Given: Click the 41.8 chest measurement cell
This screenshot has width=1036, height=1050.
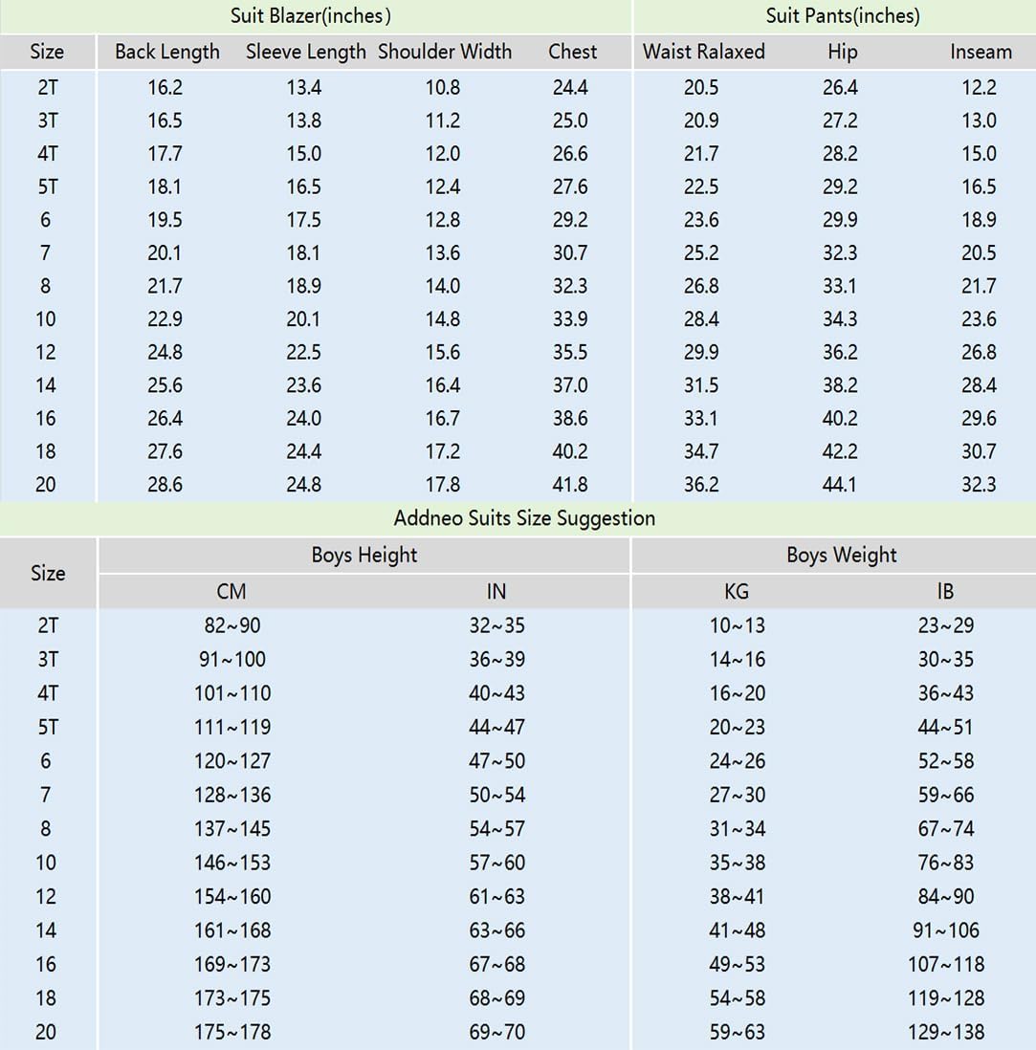Looking at the screenshot, I should pos(570,484).
